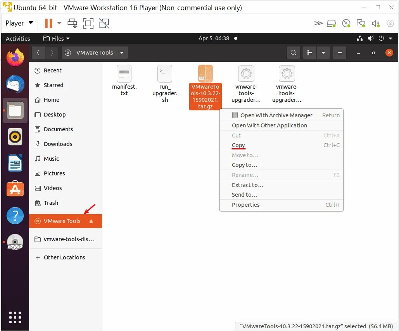Choose Send to… from context menu

(282, 195)
